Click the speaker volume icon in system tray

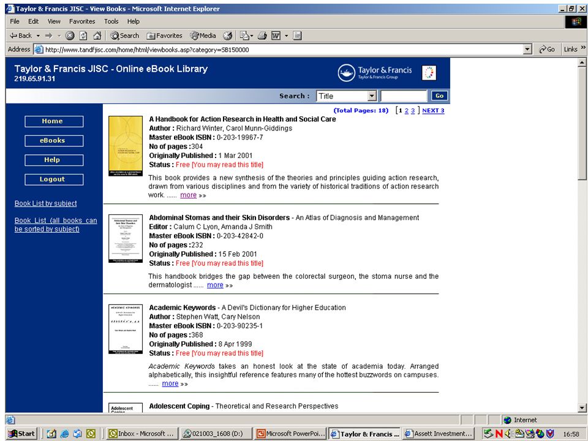[x=508, y=434]
